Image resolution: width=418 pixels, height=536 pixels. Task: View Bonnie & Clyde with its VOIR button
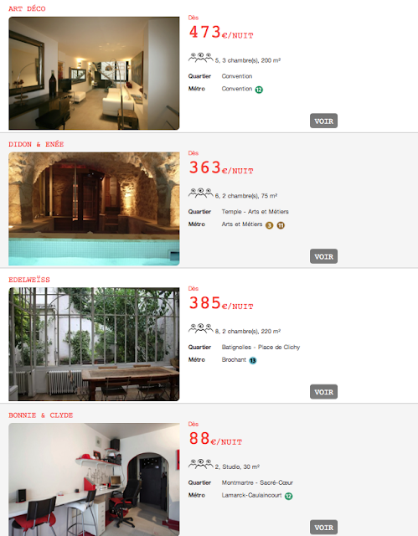[323, 527]
